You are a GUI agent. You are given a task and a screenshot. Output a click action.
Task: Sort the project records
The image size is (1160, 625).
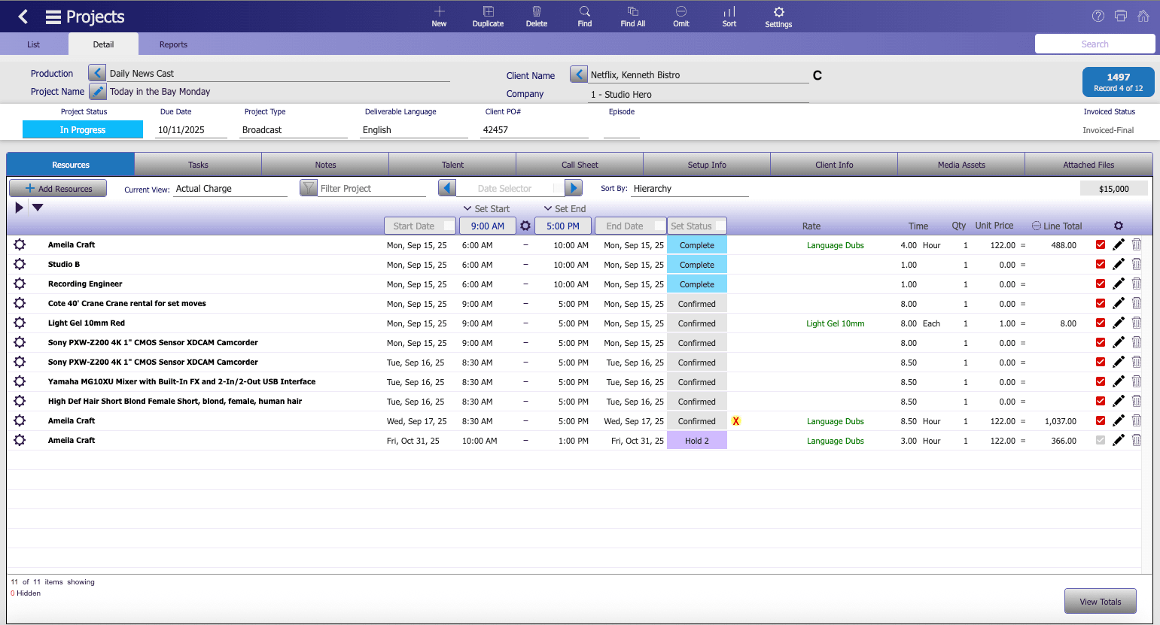729,17
